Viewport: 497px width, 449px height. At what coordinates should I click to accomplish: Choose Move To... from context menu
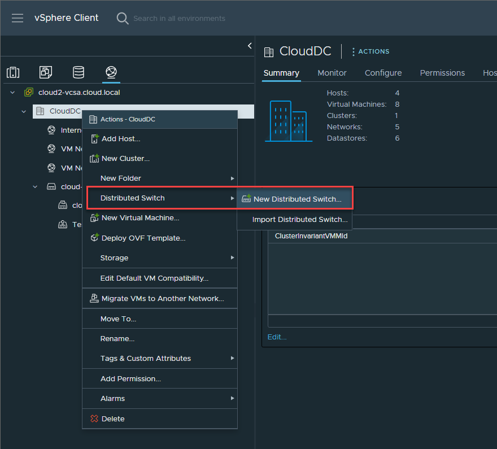tap(160, 319)
